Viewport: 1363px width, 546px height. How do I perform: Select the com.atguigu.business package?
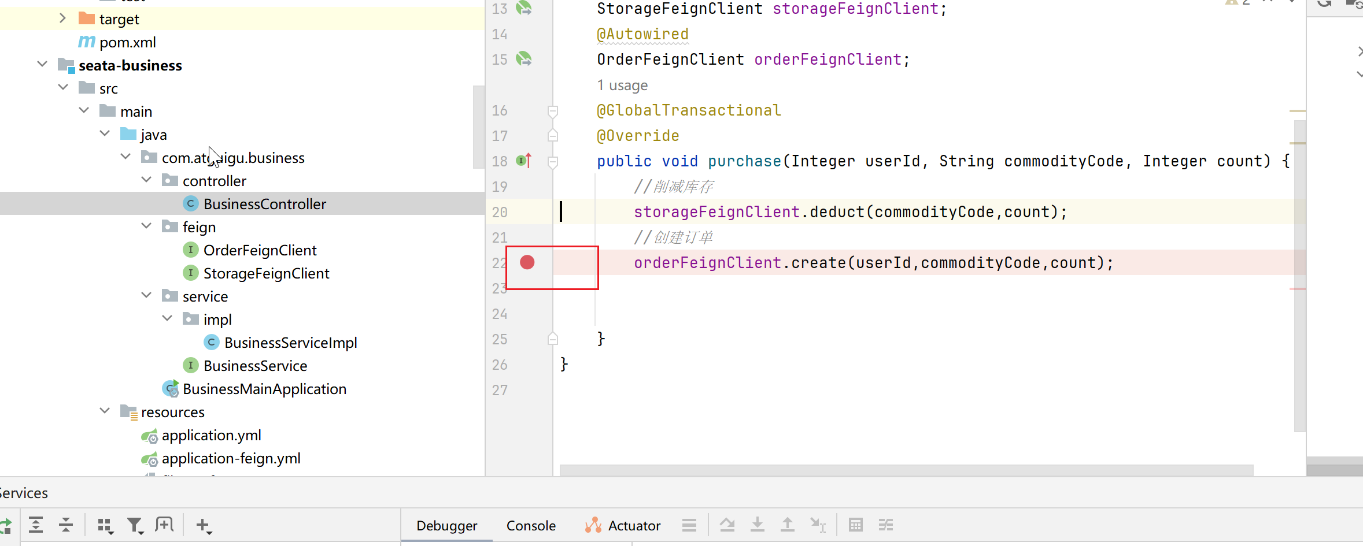pyautogui.click(x=233, y=158)
